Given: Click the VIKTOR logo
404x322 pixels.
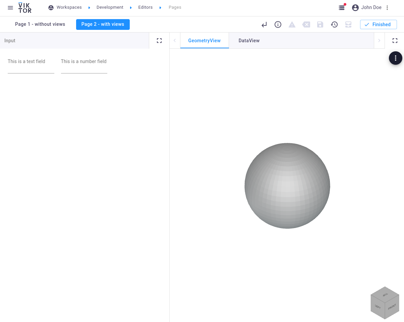Looking at the screenshot, I should pyautogui.click(x=25, y=8).
